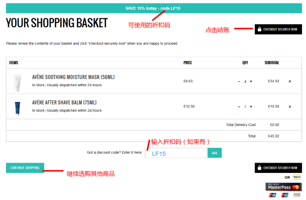Open the Avène After Shave Balm product thumbnail
306x200 pixels.
pos(17,108)
